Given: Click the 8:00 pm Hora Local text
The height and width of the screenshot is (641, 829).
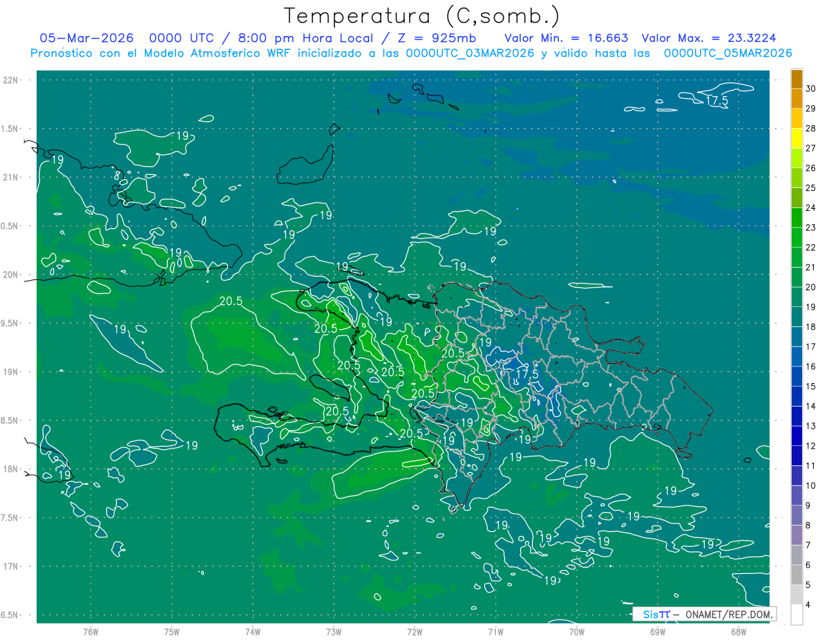Looking at the screenshot, I should pyautogui.click(x=314, y=38).
